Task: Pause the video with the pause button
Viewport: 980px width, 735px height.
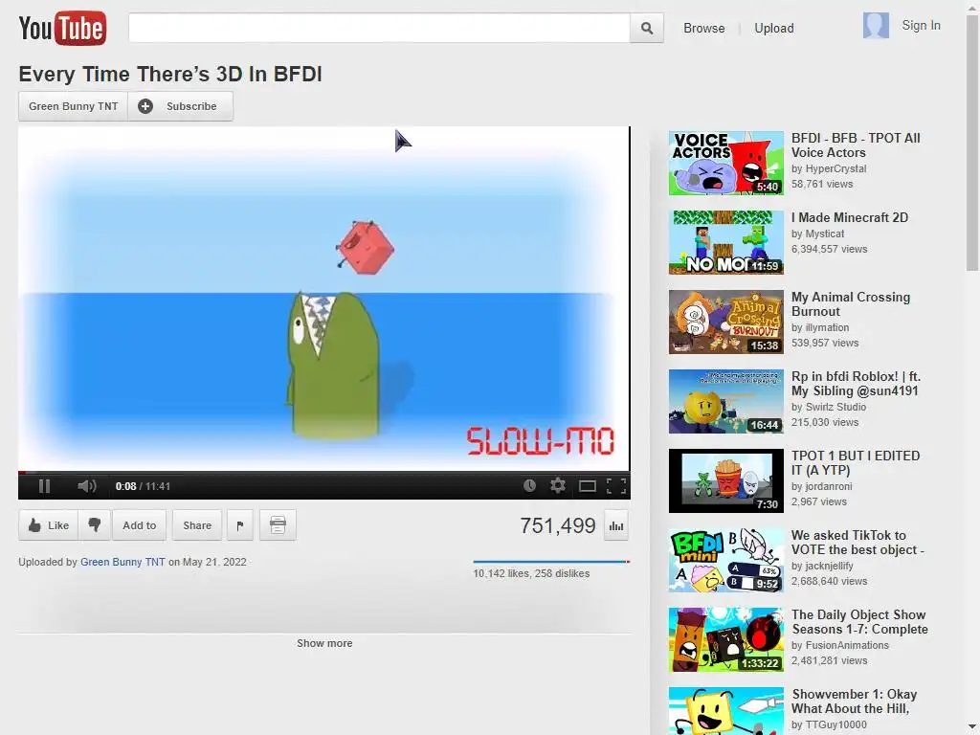Action: tap(44, 486)
